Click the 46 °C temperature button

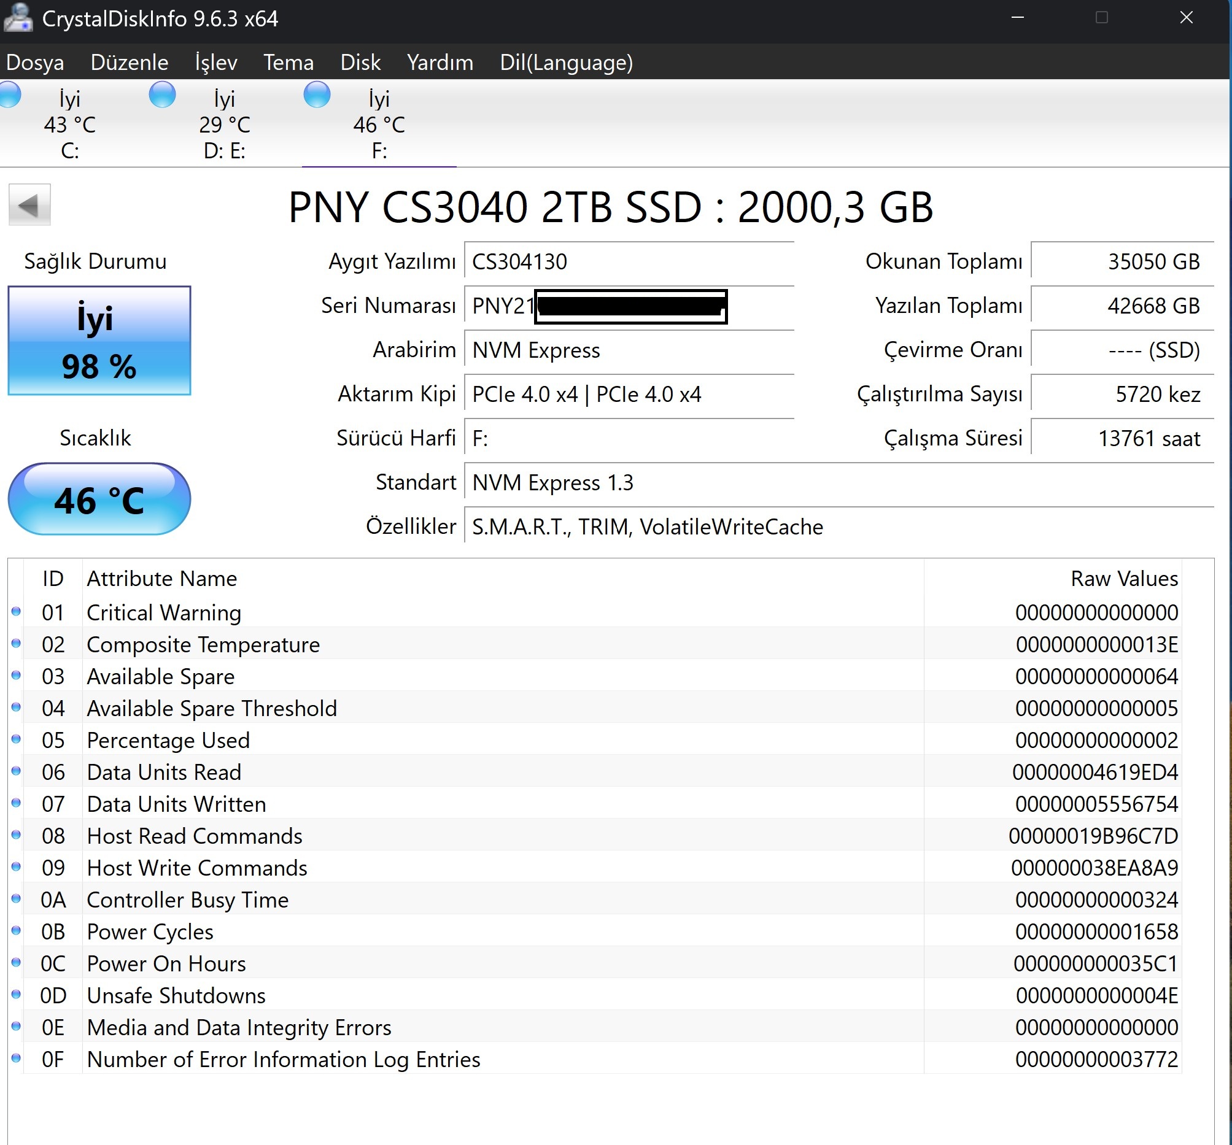(x=99, y=499)
